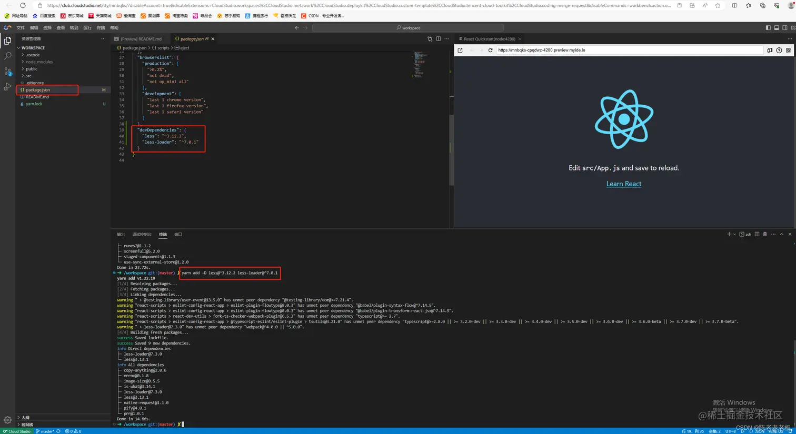Click the editor minimap overview

[420, 65]
